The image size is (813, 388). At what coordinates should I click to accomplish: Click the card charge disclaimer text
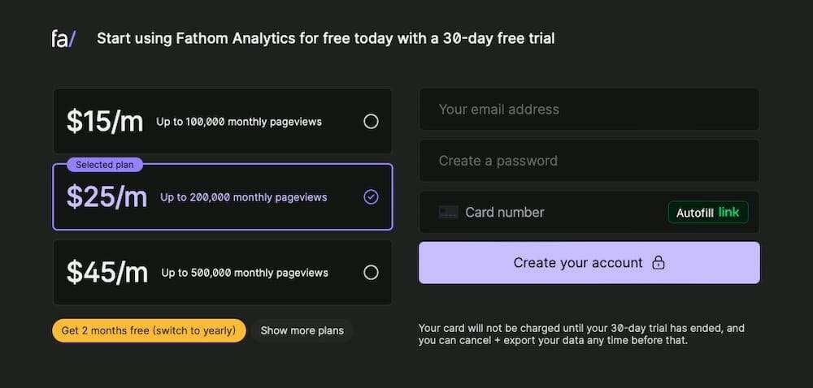pyautogui.click(x=581, y=334)
